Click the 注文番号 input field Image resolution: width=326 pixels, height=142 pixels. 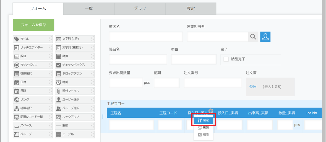[x=213, y=83]
